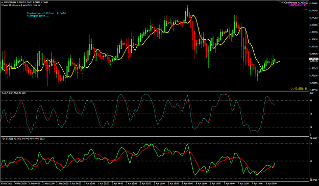Click the Stochastic 20 level label
This screenshot has height=186, width=319.
tap(311, 127)
